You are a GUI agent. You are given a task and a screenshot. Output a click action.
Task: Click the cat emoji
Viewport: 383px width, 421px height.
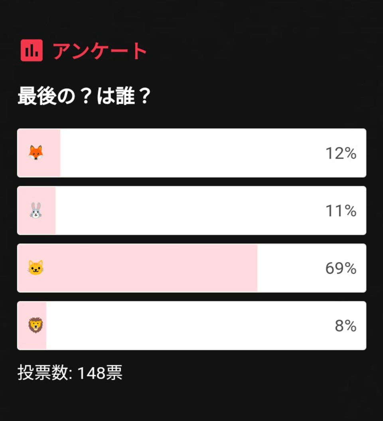click(36, 268)
